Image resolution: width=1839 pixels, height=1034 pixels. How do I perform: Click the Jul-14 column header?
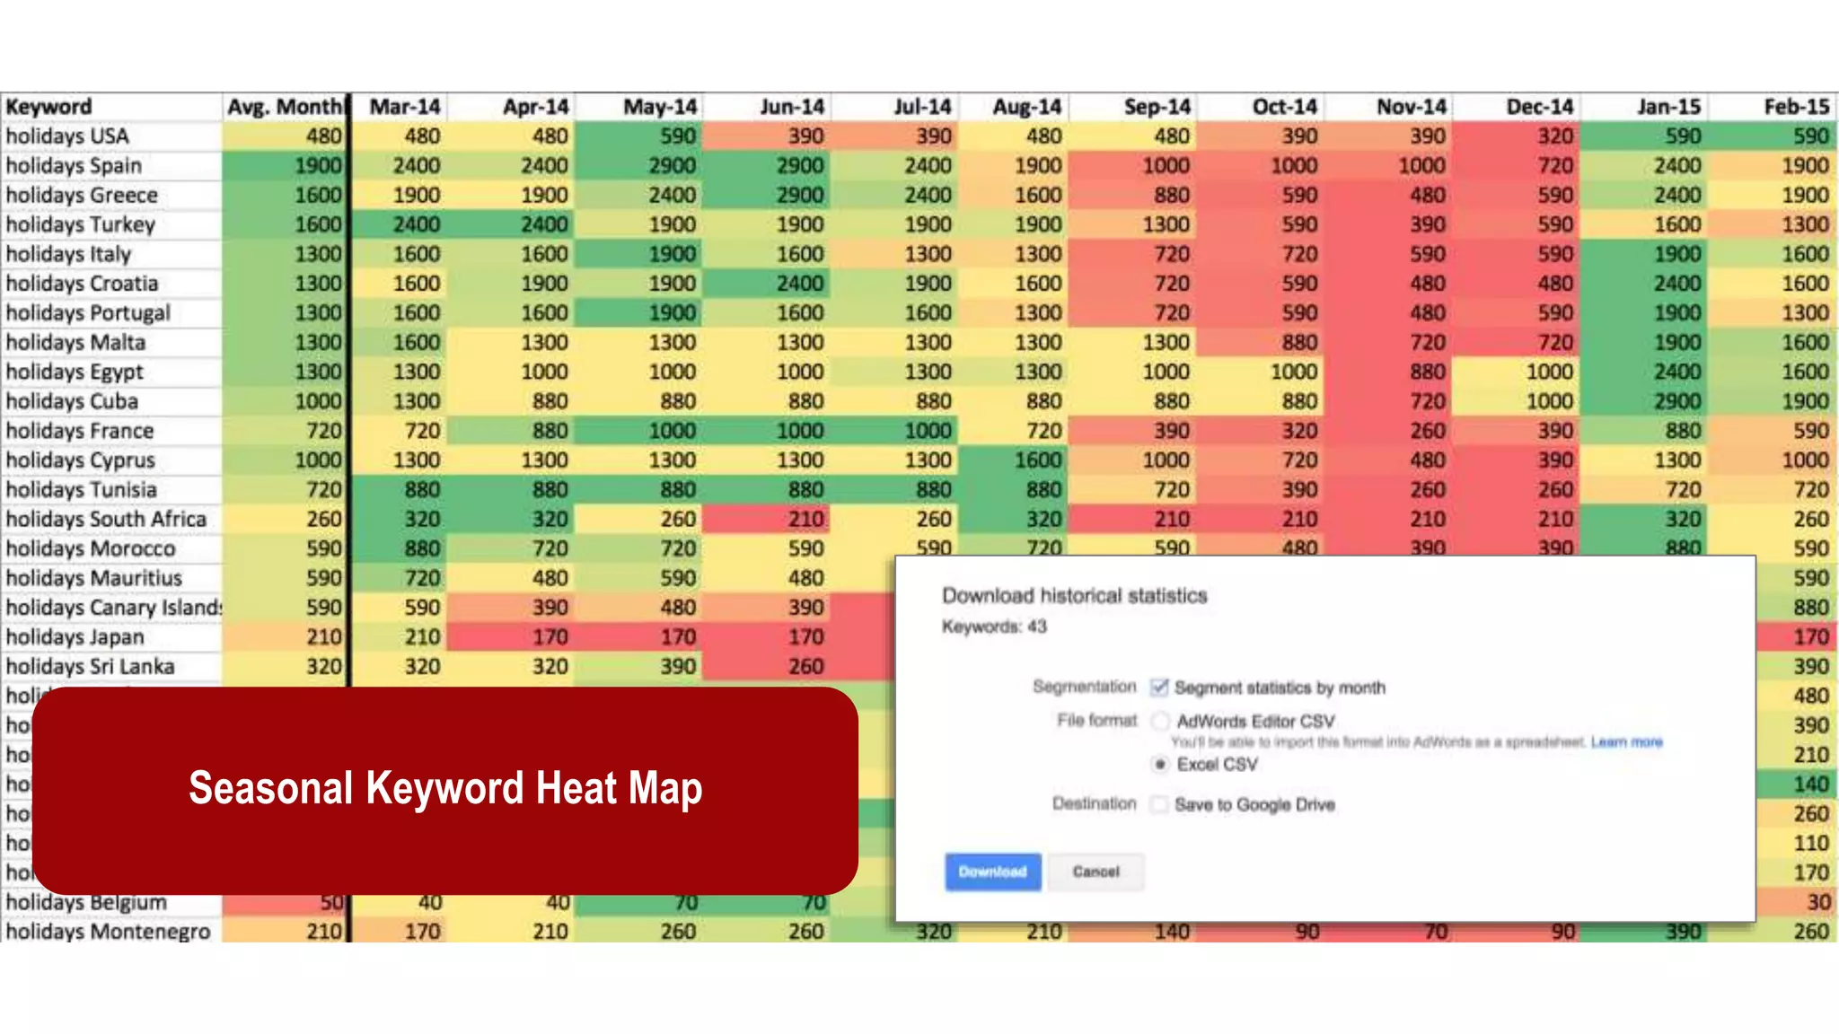894,107
